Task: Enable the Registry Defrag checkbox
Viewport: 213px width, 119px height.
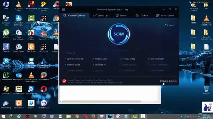Action: pyautogui.click(x=120, y=65)
